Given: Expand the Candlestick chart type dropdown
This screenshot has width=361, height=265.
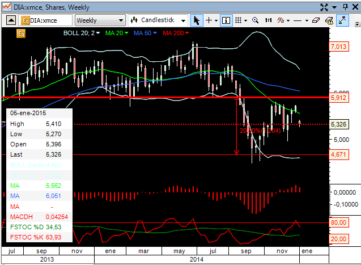Looking at the screenshot, I should pos(158,20).
